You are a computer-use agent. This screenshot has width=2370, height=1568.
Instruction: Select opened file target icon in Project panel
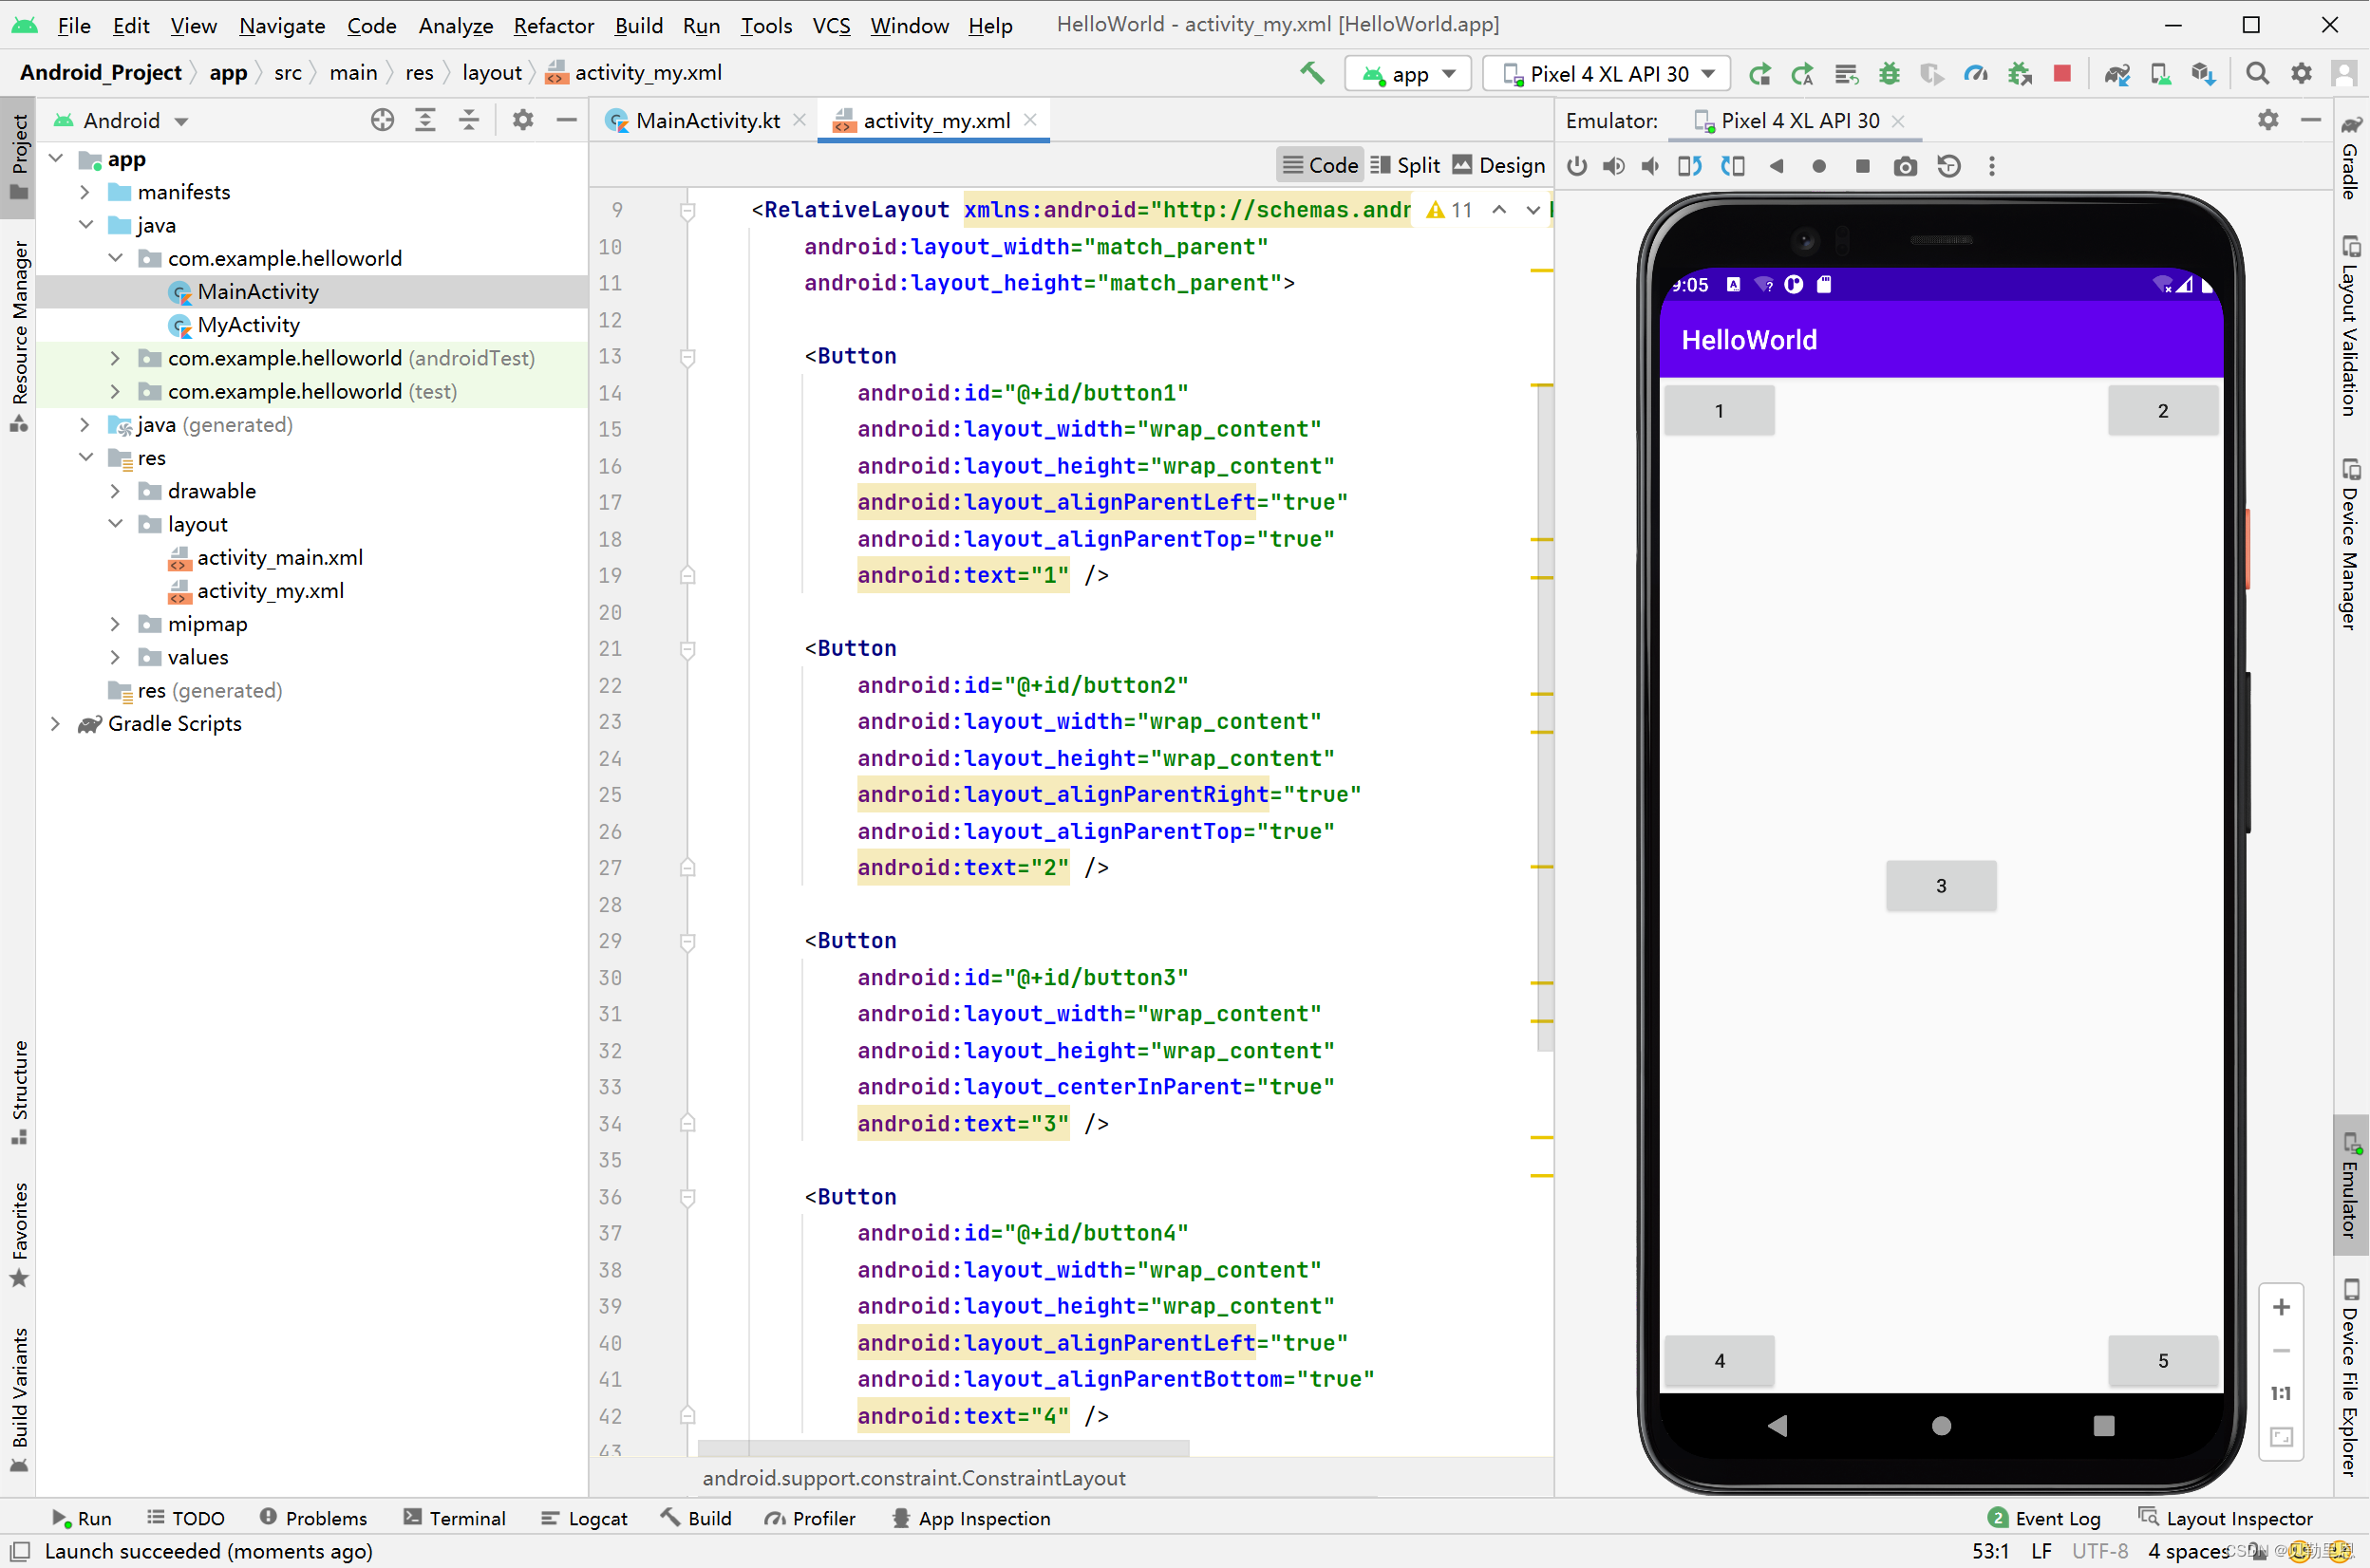382,121
